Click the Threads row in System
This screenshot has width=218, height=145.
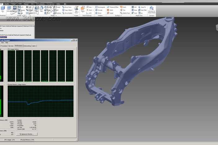27,124
